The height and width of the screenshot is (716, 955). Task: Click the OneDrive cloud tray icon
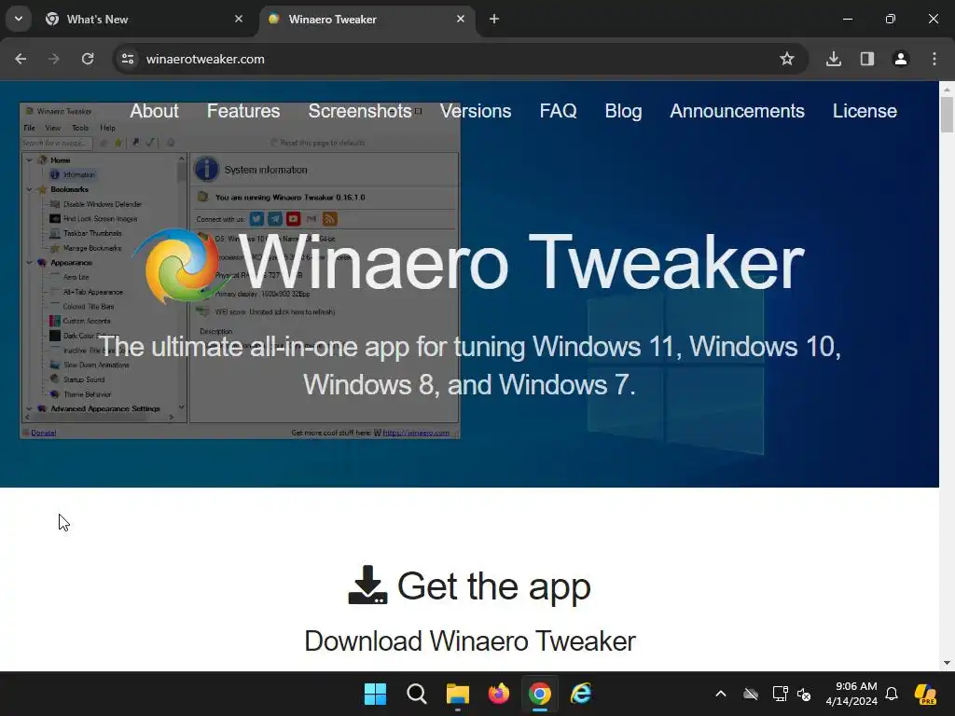click(751, 694)
